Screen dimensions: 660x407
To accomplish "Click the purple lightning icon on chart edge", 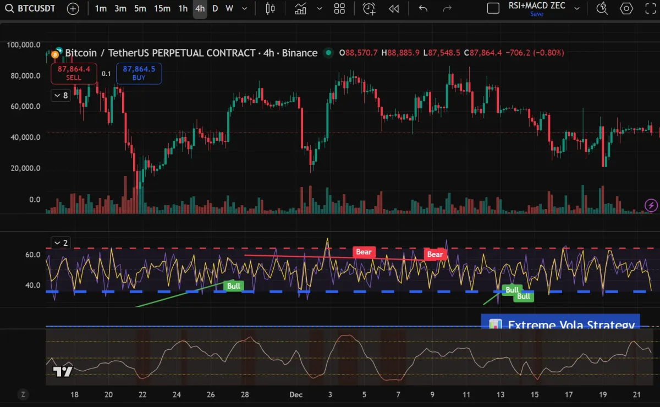I will [651, 205].
